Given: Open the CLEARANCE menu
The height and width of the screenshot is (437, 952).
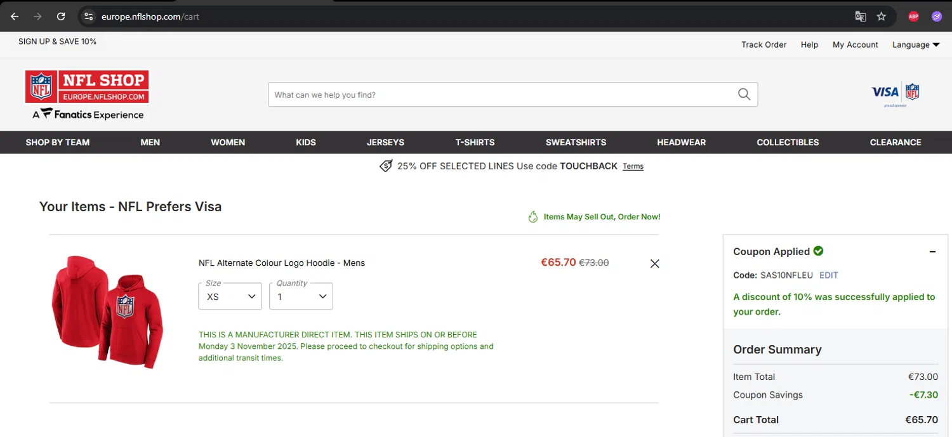Looking at the screenshot, I should [896, 142].
